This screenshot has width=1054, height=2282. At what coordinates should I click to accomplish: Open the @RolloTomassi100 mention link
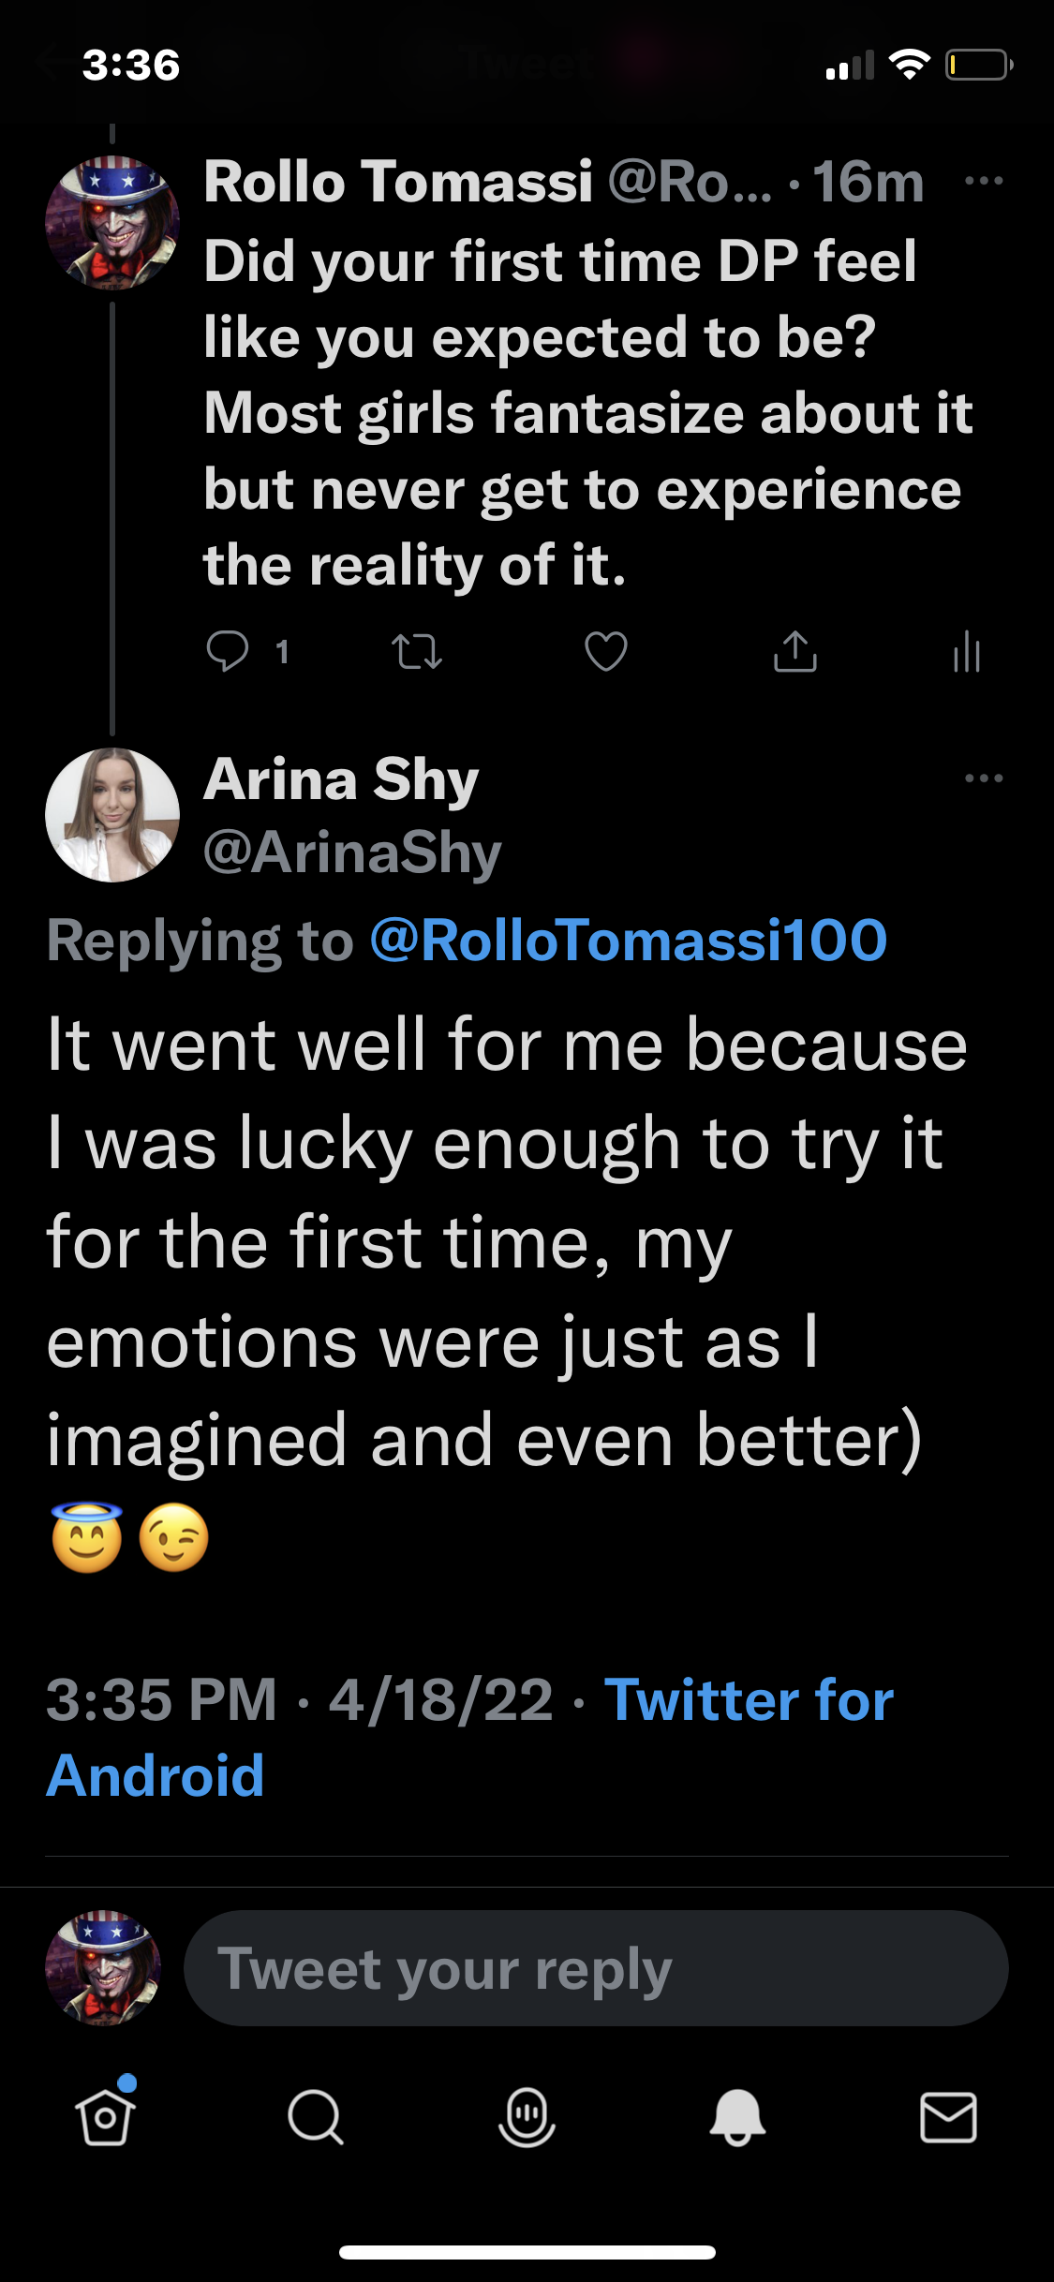pyautogui.click(x=629, y=941)
